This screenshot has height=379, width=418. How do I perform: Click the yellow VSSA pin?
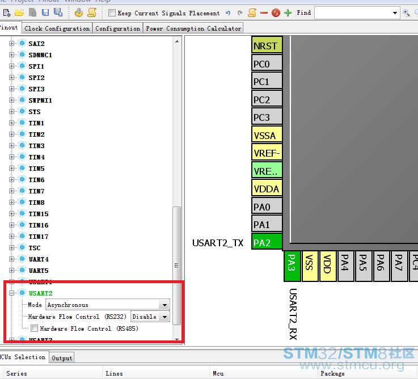pos(267,134)
